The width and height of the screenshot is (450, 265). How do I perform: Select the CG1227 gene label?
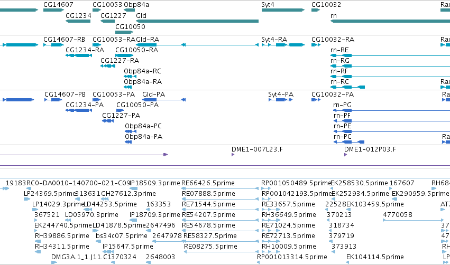[113, 16]
